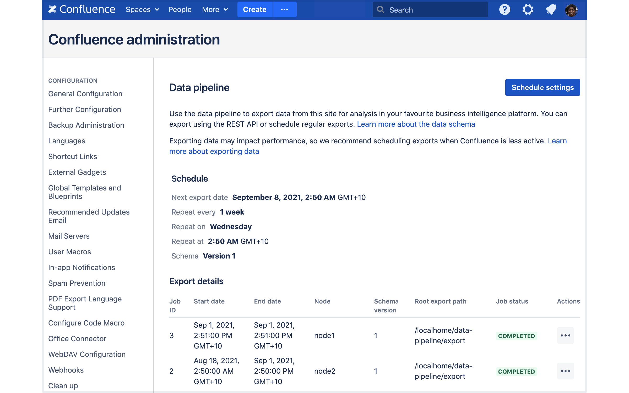This screenshot has width=629, height=393.
Task: Open actions menu for job 3
Action: (x=565, y=335)
